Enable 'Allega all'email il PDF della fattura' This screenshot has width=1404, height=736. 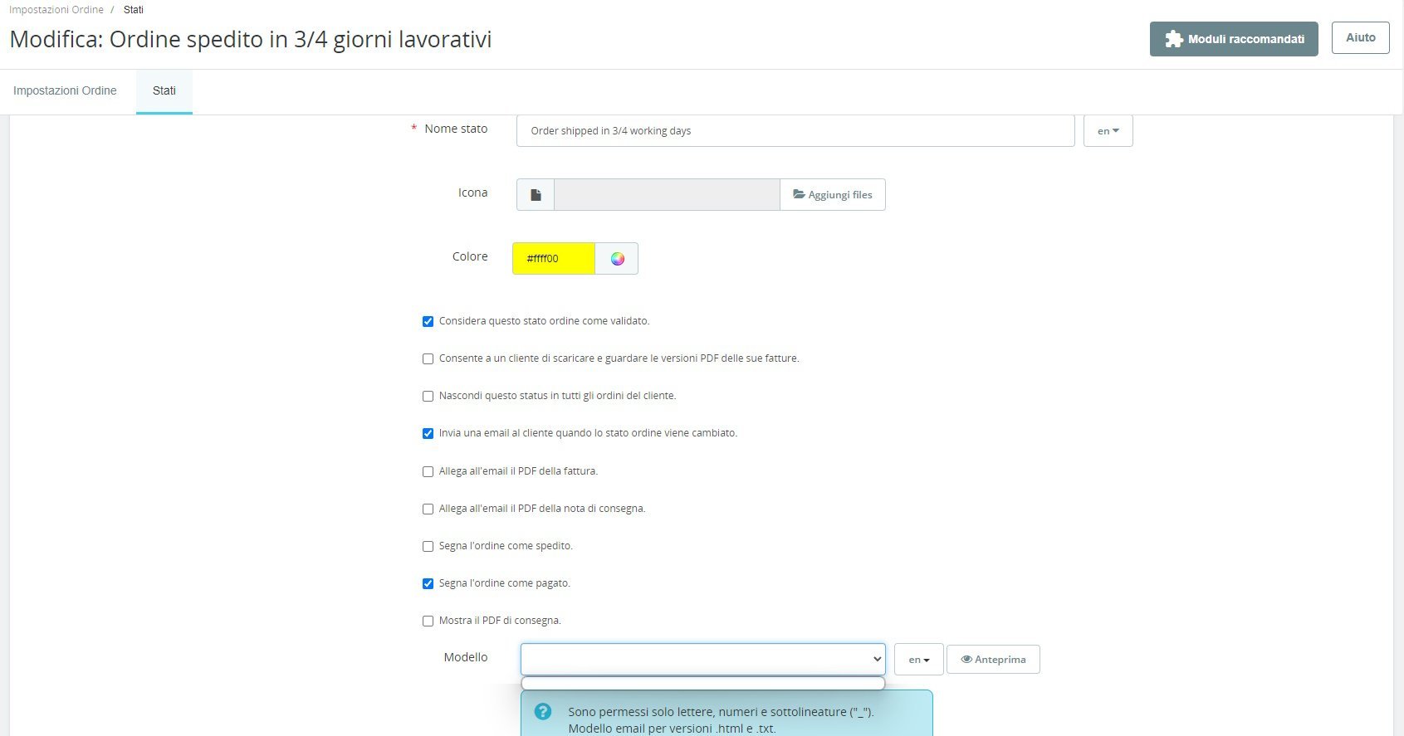coord(428,471)
